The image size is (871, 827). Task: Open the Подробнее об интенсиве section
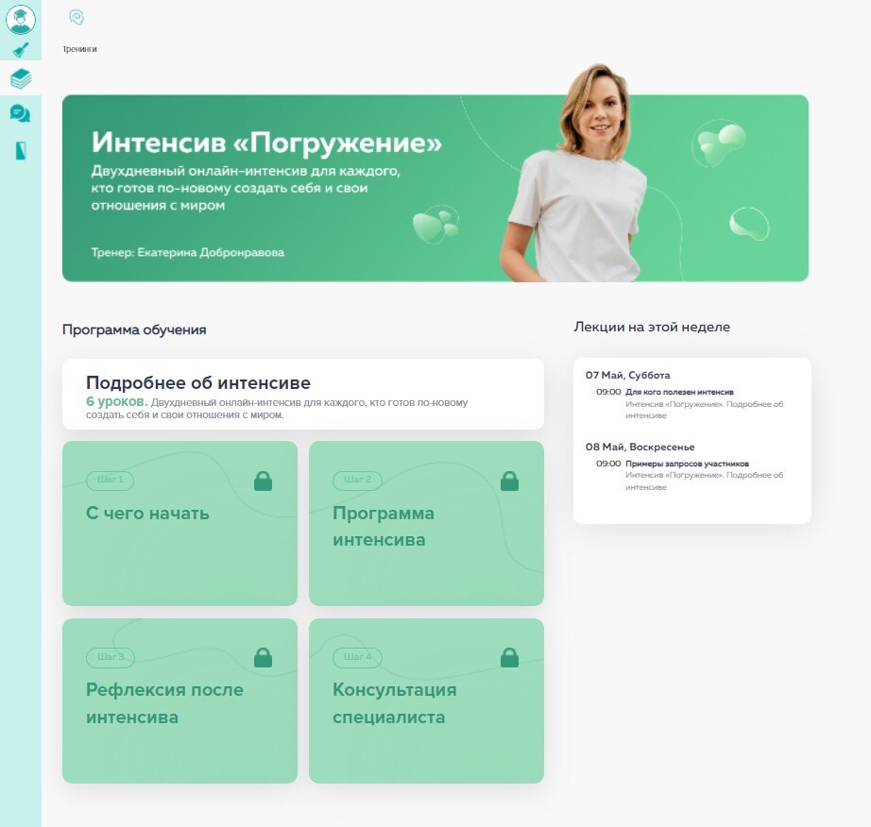pyautogui.click(x=198, y=383)
